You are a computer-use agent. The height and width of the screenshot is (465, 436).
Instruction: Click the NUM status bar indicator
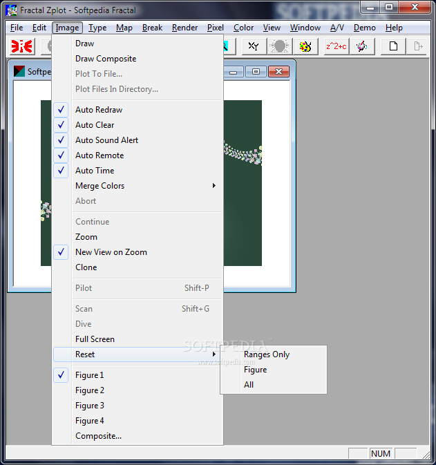381,453
